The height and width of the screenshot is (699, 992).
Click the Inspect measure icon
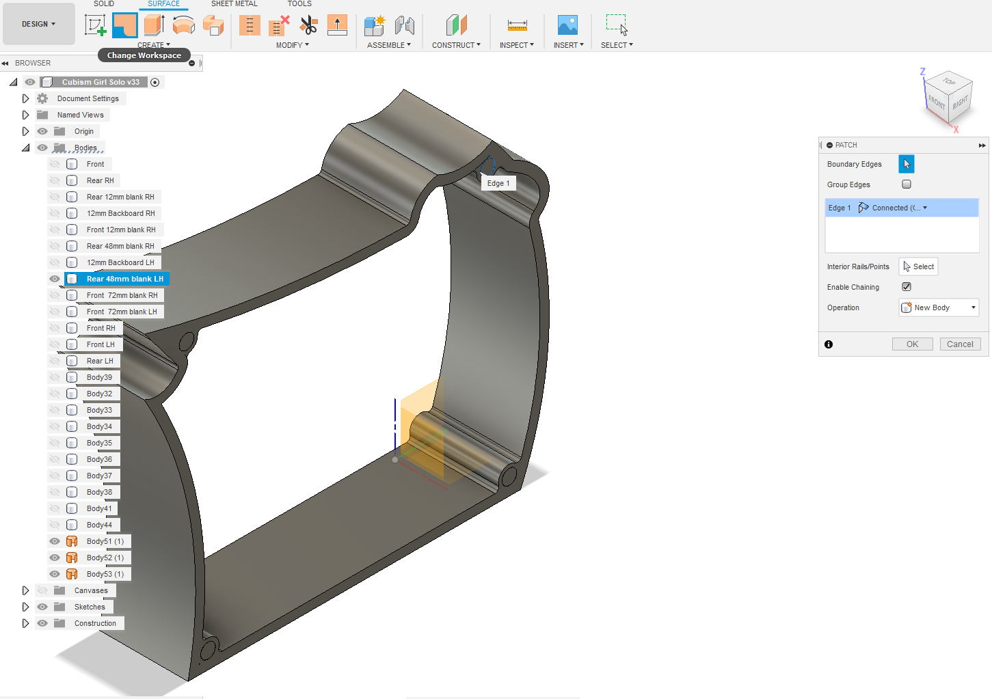tap(518, 25)
